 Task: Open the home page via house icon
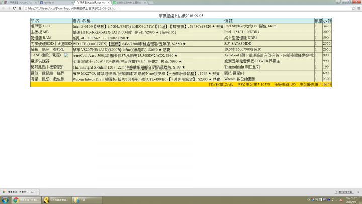point(20,8)
